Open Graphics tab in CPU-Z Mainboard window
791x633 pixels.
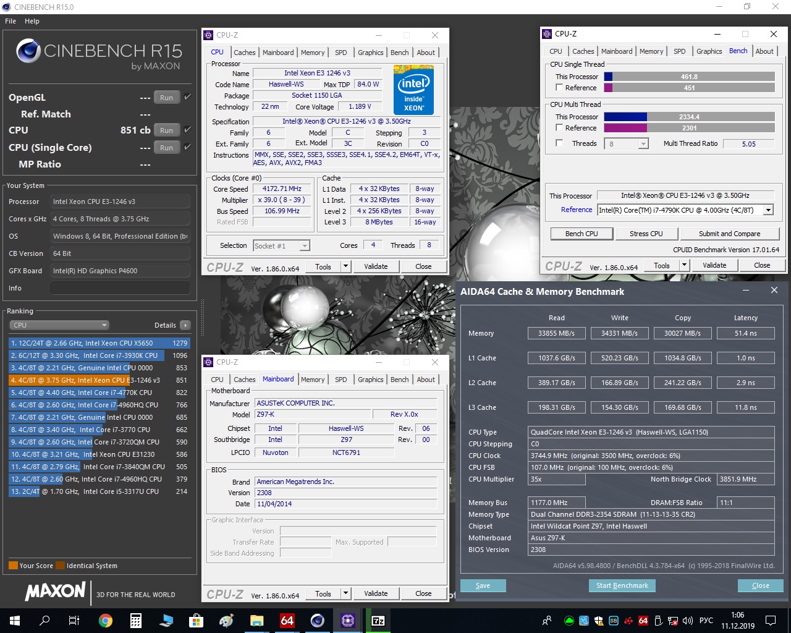tap(371, 380)
